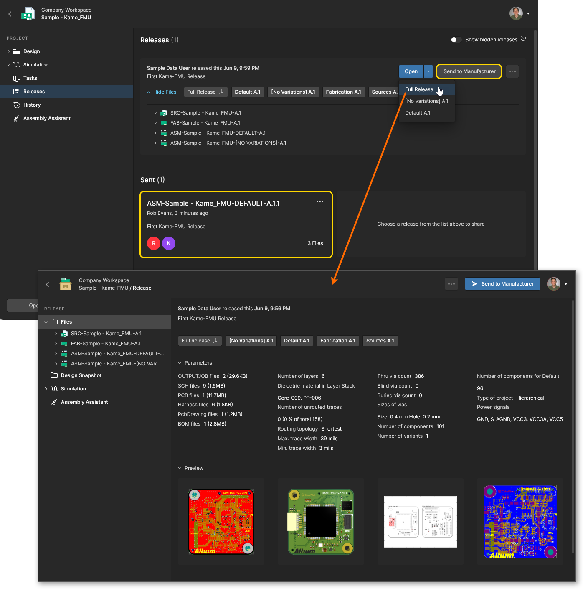
Task: Click the Design folder icon in Project sidebar
Action: [x=17, y=51]
